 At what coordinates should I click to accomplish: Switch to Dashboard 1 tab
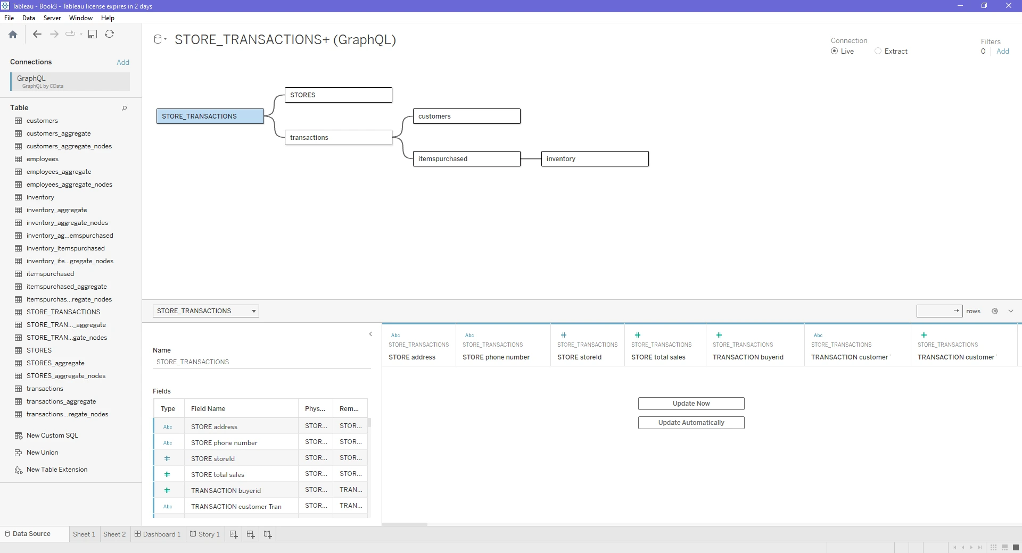[x=158, y=534]
